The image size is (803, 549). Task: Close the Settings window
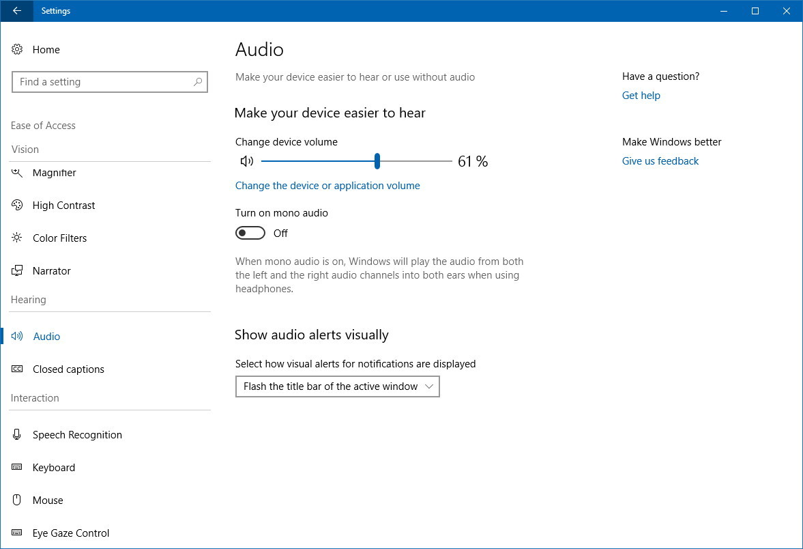(x=787, y=11)
